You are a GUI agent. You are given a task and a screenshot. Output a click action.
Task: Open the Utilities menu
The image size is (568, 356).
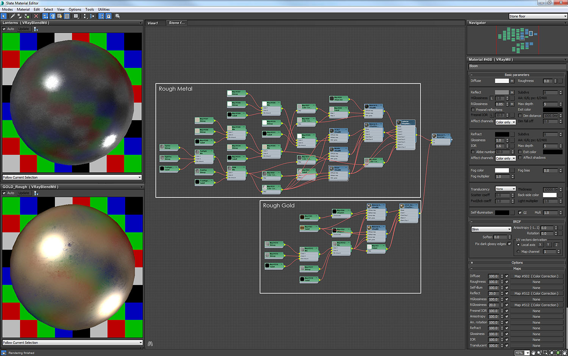pyautogui.click(x=103, y=9)
